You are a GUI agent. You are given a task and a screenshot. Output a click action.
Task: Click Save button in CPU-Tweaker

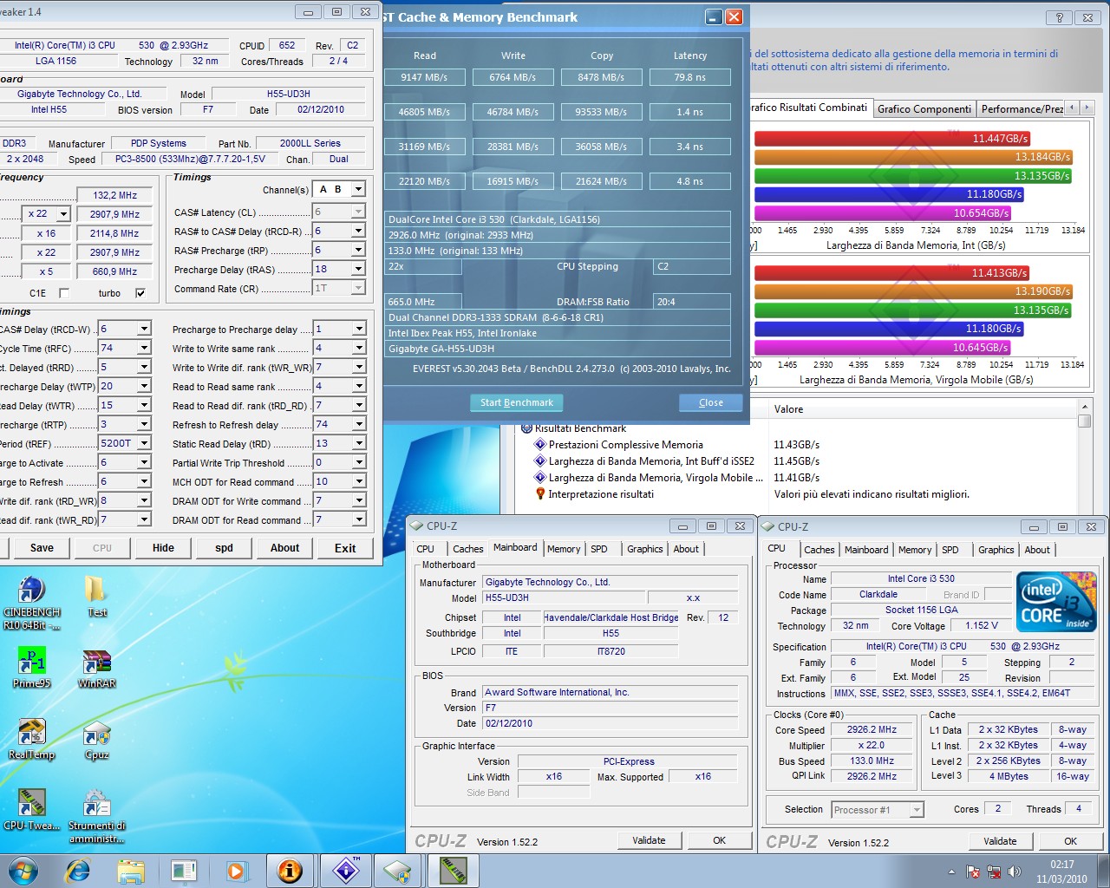(42, 548)
